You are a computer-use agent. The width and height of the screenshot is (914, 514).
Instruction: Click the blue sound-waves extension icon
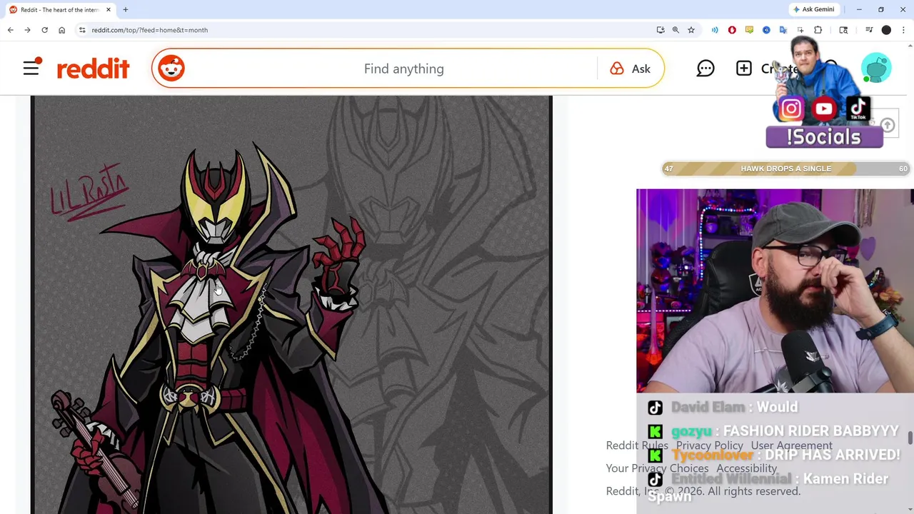[x=715, y=30]
